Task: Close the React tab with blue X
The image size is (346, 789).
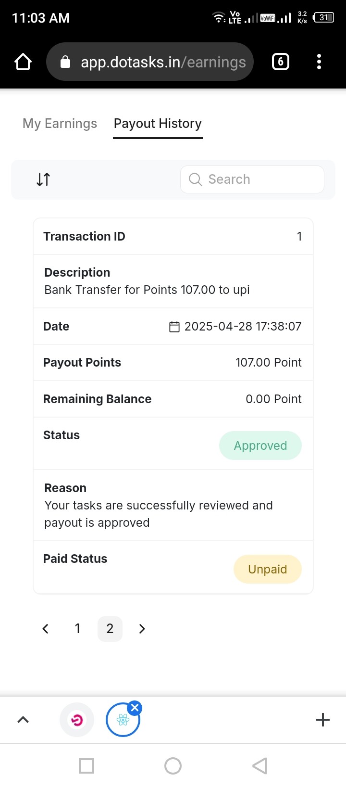Action: tap(135, 708)
